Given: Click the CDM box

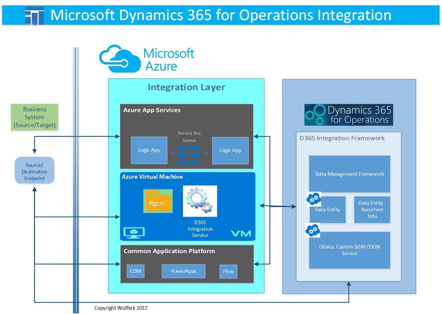Looking at the screenshot, I should point(136,271).
